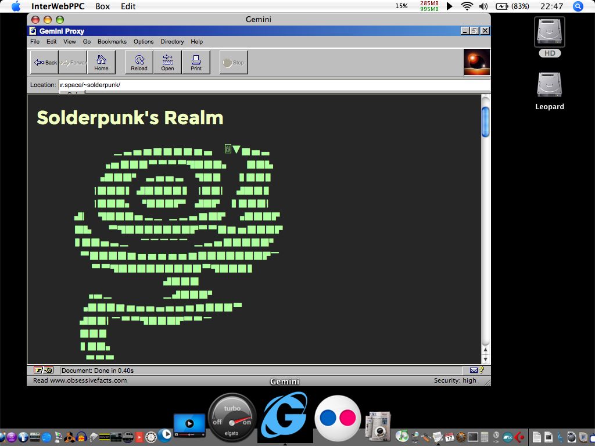Click the security key icon in status bar

point(44,370)
